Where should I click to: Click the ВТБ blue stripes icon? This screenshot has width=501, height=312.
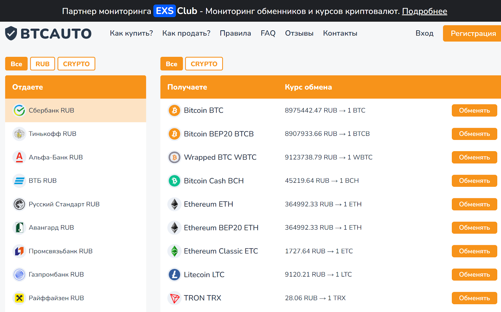tap(19, 181)
